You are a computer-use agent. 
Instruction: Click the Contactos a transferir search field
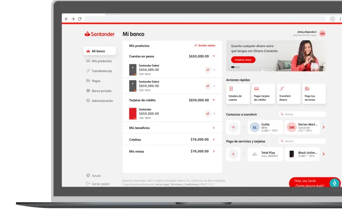coord(302,114)
